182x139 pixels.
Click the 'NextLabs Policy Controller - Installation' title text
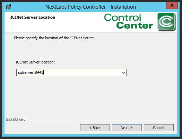point(90,7)
